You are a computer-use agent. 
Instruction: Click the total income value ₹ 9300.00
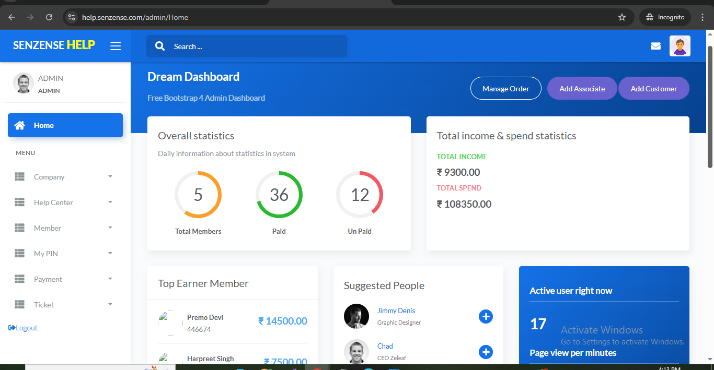point(458,172)
